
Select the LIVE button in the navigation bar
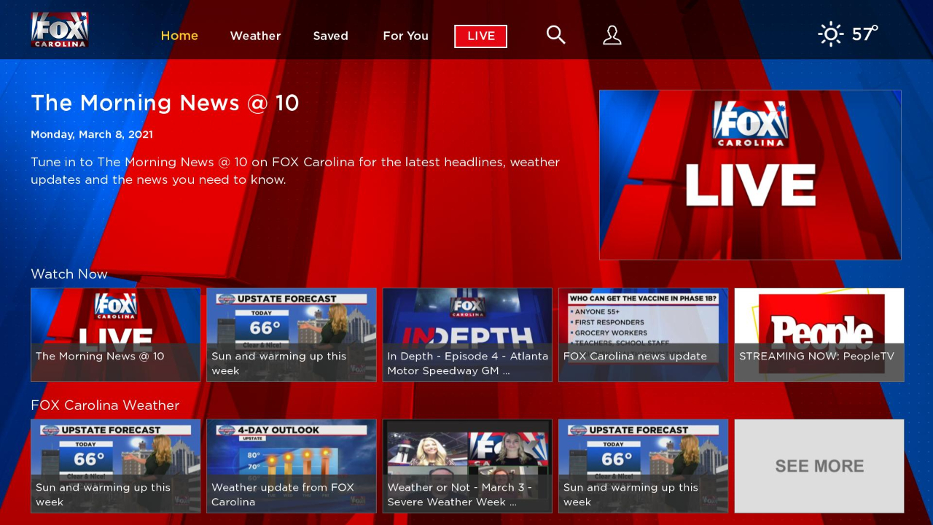[480, 36]
